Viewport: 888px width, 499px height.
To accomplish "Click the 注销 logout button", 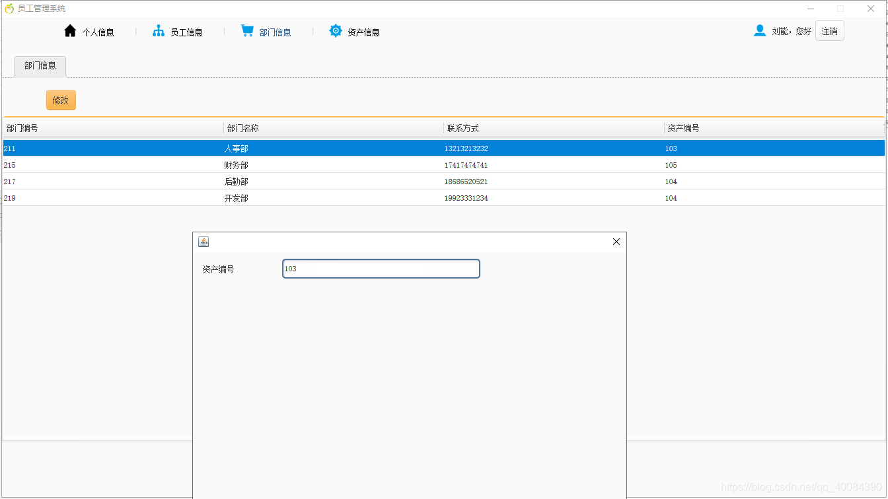I will click(830, 31).
